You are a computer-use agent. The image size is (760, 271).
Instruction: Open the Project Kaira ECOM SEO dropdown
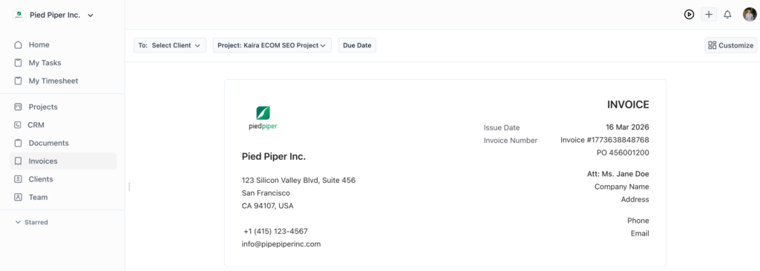(272, 45)
